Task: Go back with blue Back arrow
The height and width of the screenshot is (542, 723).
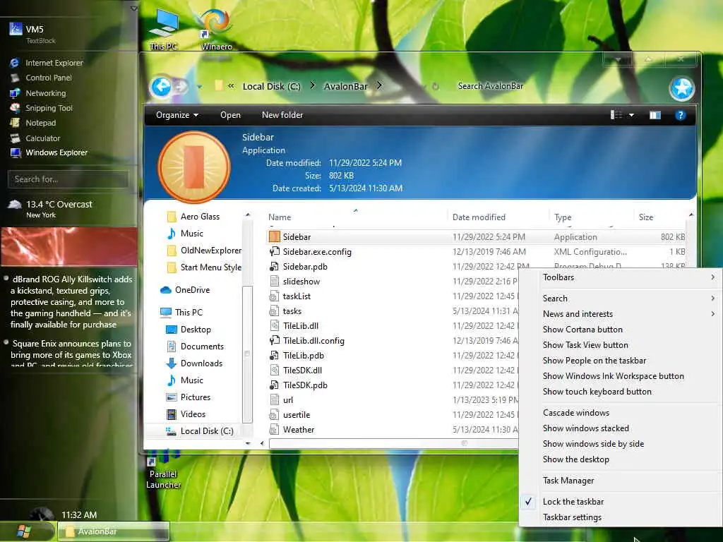Action: [x=161, y=87]
